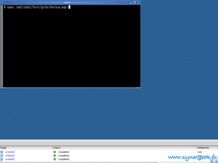Sort tasks by the Status column header

[x=124, y=148]
